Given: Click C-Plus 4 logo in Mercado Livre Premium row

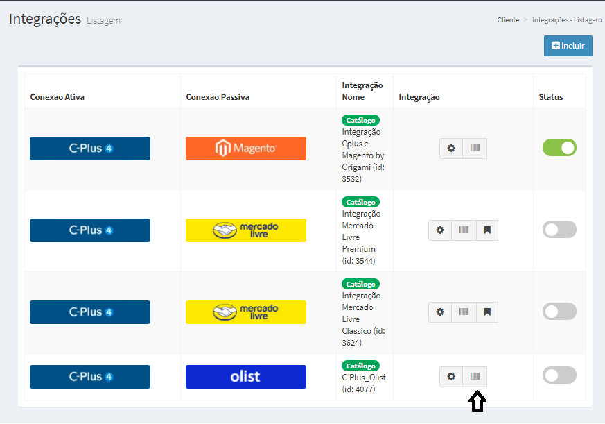Looking at the screenshot, I should pos(90,230).
